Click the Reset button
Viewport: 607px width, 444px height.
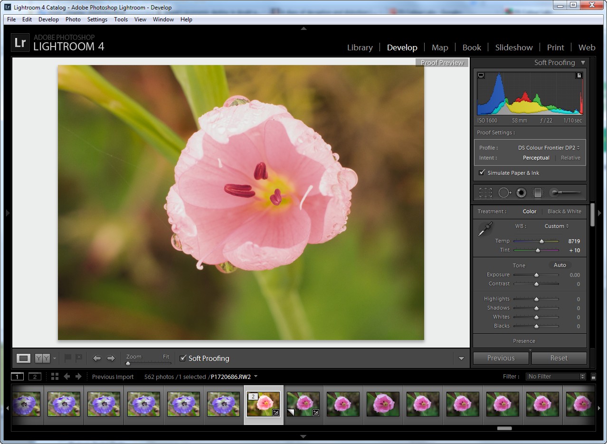(559, 358)
